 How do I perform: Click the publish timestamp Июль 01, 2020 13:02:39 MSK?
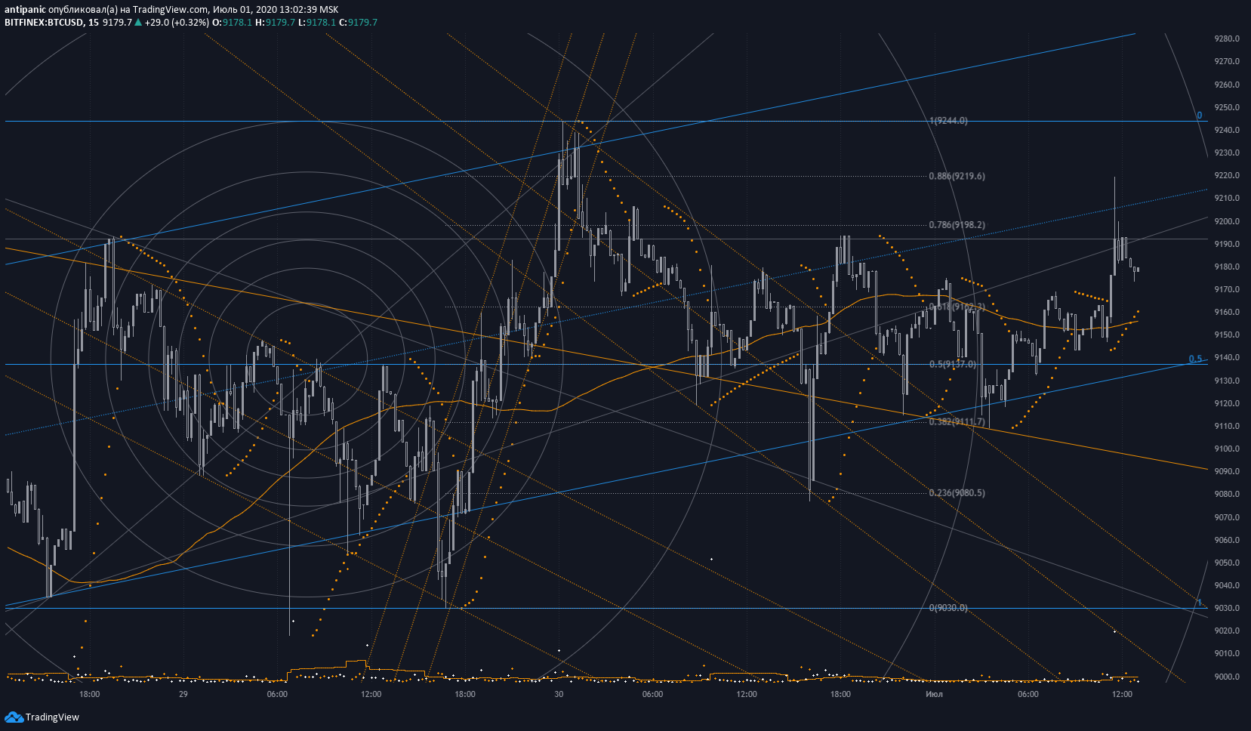(x=275, y=10)
